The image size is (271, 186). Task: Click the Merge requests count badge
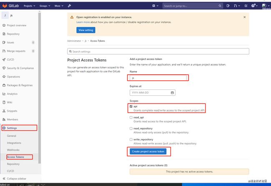(x=33, y=51)
